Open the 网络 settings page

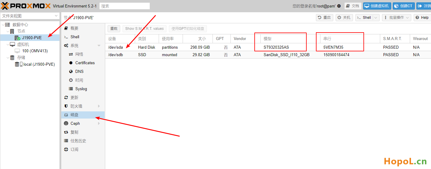point(83,54)
